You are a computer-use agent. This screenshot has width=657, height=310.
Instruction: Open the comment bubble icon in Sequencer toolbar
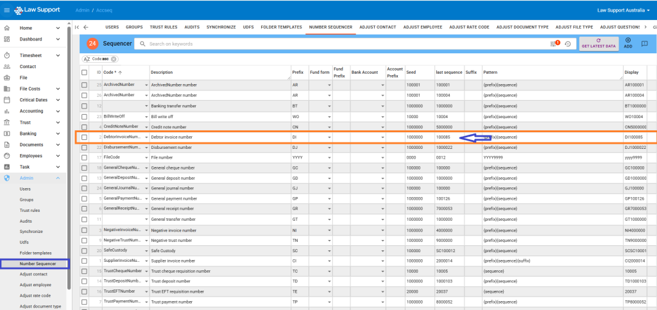[645, 44]
